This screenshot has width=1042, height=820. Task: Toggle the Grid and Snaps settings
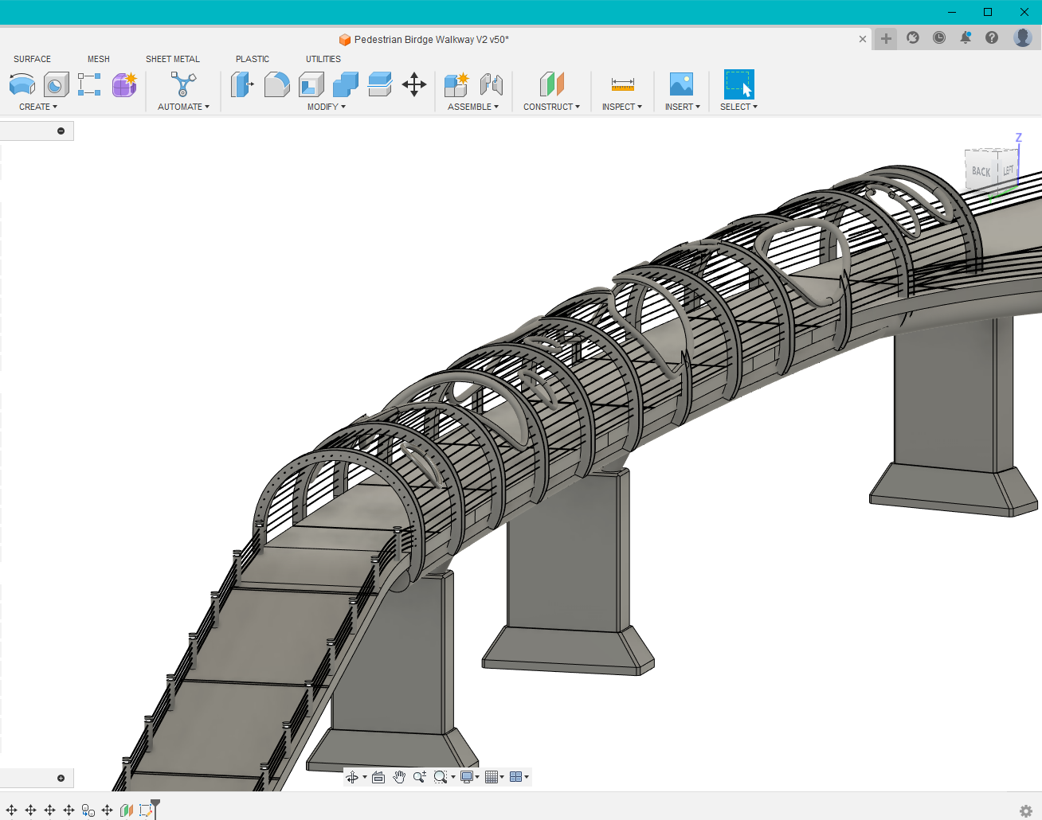coord(492,776)
